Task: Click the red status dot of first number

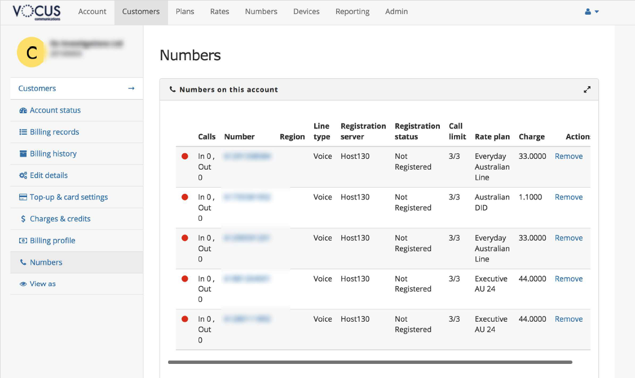Action: [185, 157]
